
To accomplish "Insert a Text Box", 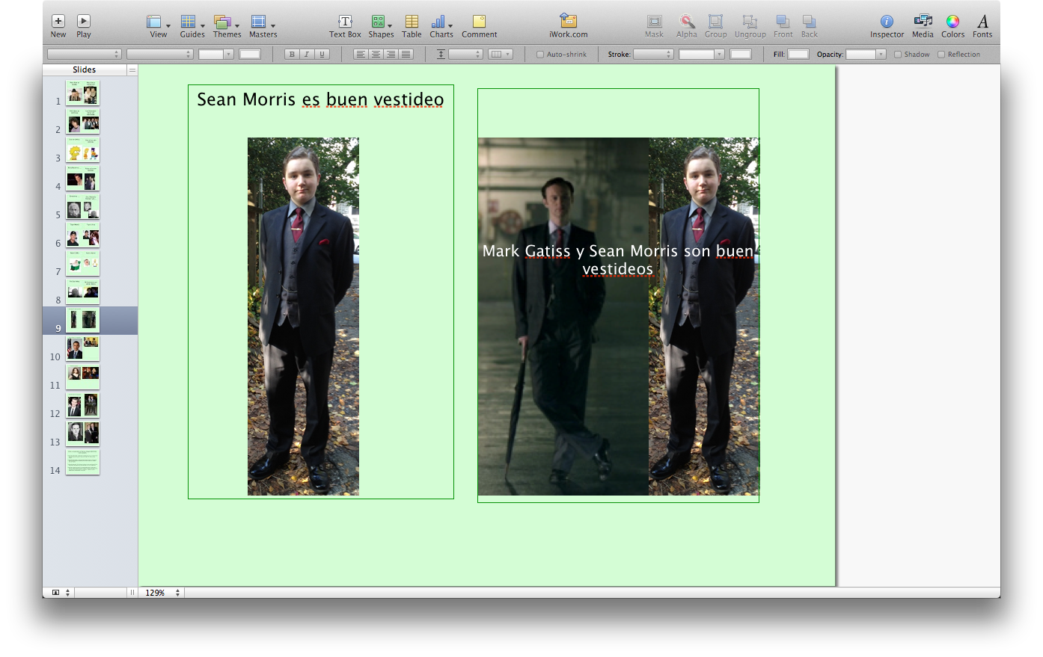I will pyautogui.click(x=345, y=22).
